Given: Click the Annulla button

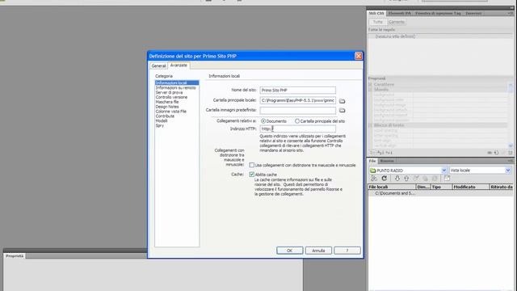Looking at the screenshot, I should tap(318, 251).
